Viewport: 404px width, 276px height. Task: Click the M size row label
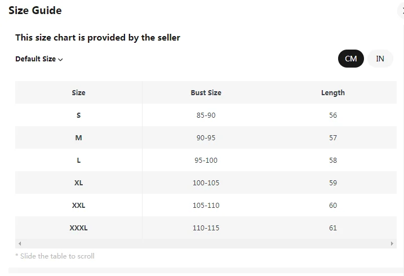point(78,137)
